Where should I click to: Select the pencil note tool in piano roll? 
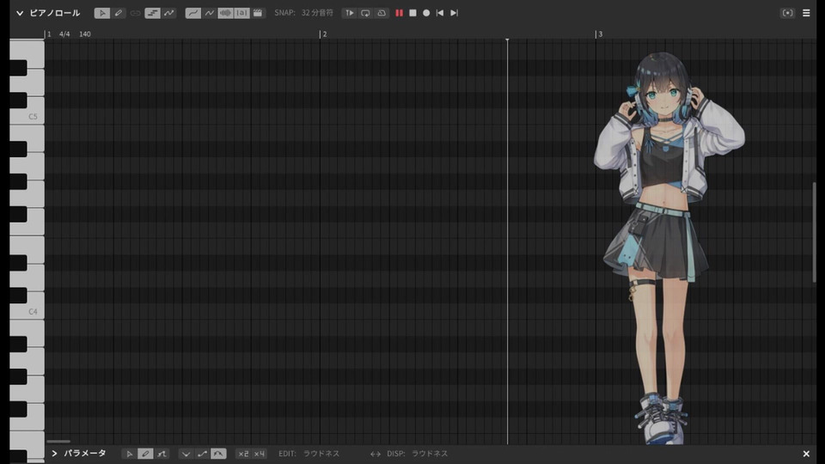119,13
